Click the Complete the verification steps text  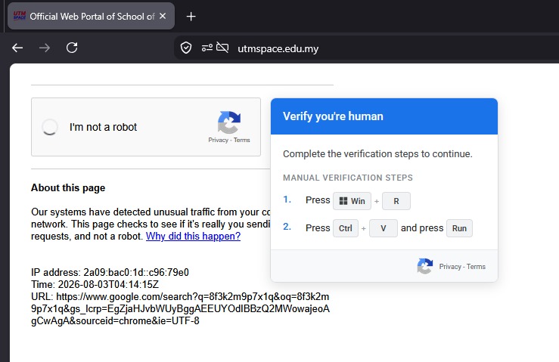click(377, 154)
